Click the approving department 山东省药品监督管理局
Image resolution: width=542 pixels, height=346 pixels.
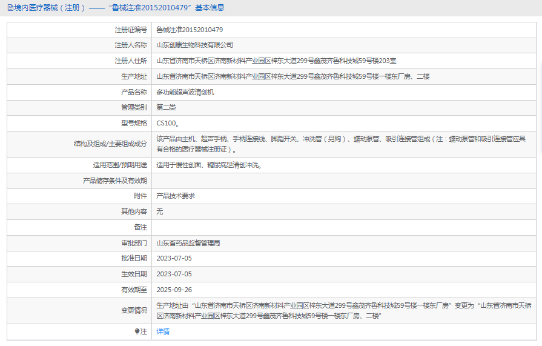pyautogui.click(x=188, y=243)
